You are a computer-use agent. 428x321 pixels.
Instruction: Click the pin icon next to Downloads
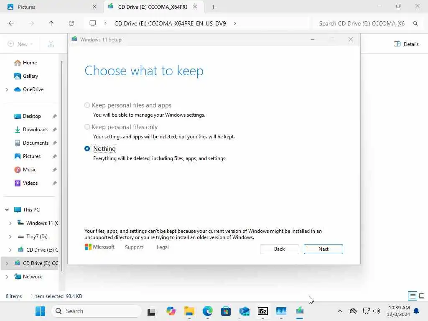click(x=55, y=130)
